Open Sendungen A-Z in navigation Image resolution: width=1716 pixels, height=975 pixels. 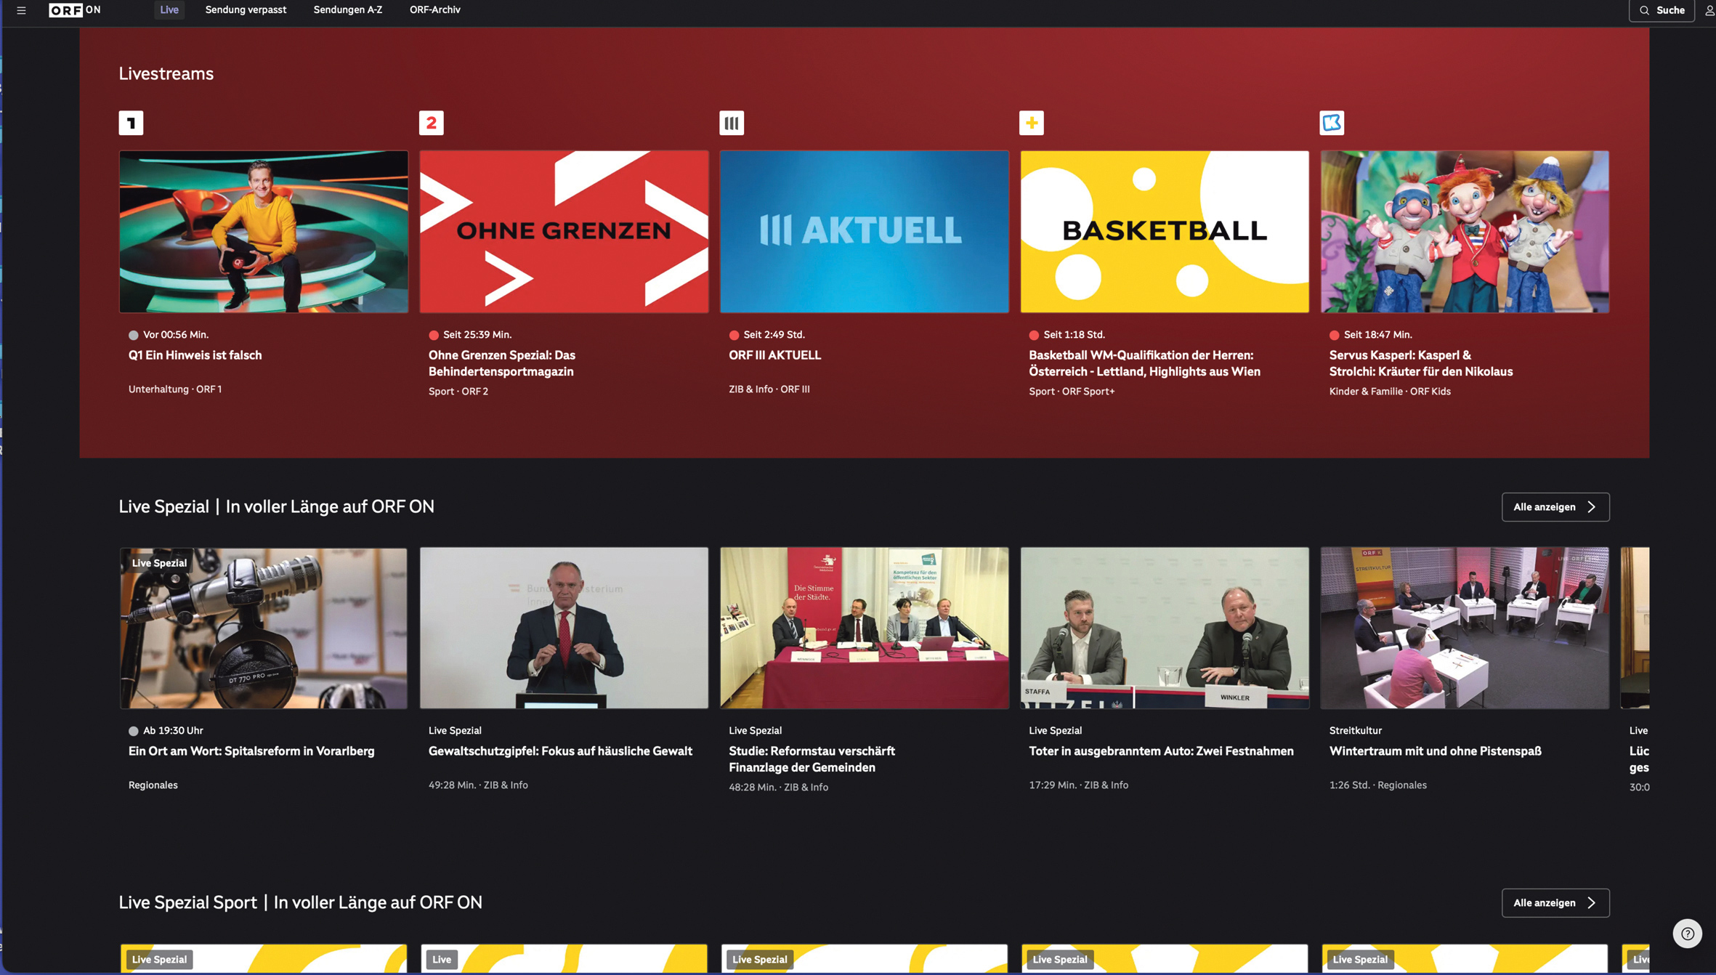click(348, 10)
